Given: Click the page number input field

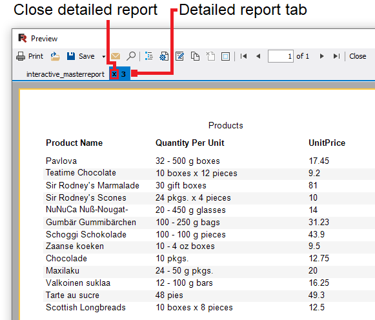Looking at the screenshot, I should pos(281,56).
